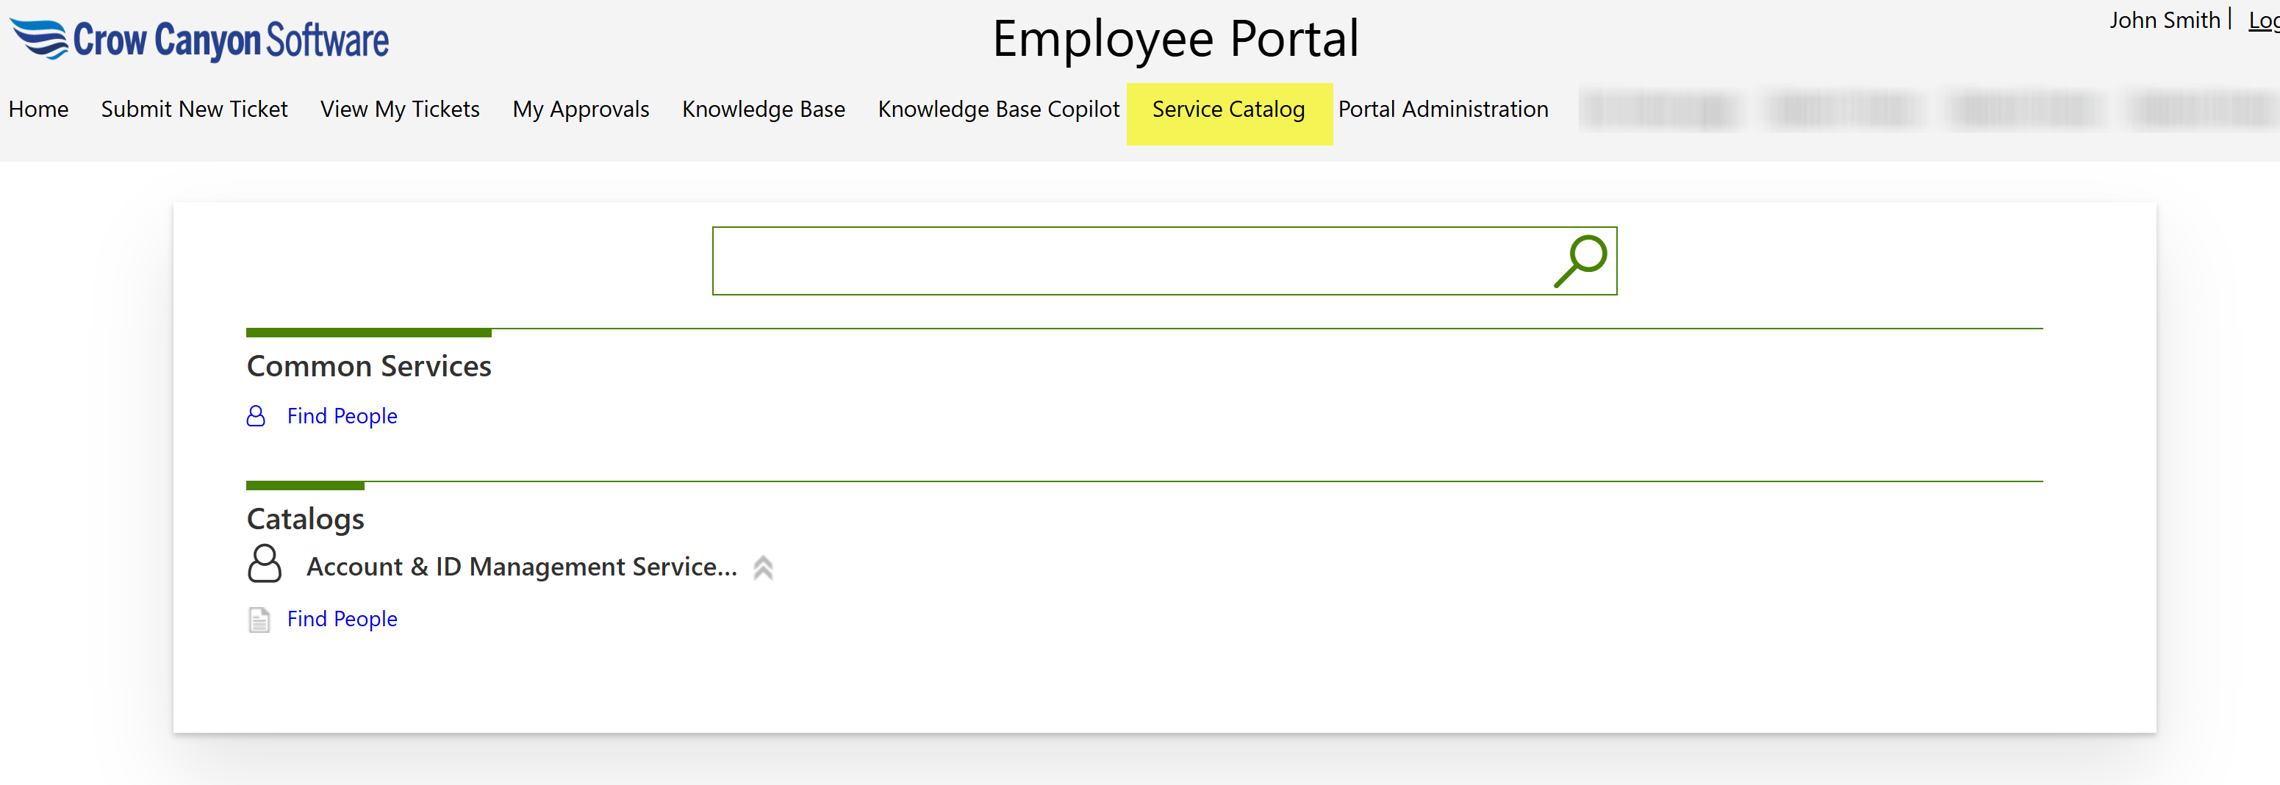
Task: Open Find People link under Catalogs
Action: click(342, 620)
